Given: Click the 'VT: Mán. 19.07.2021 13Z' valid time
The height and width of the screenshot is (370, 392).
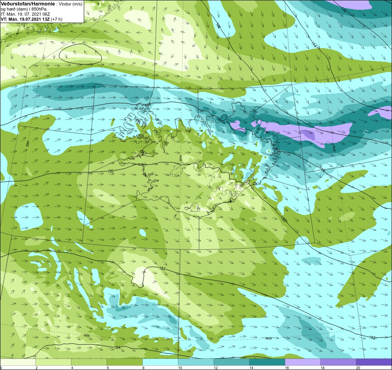Looking at the screenshot, I should tap(25, 19).
